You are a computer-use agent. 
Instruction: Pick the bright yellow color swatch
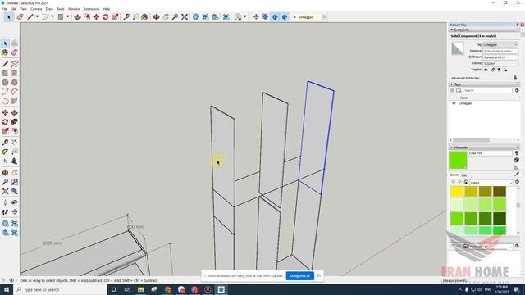click(457, 191)
